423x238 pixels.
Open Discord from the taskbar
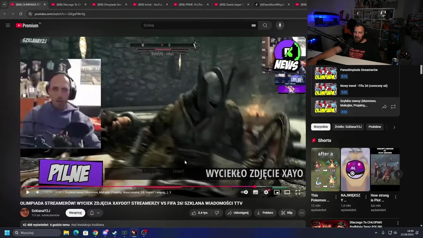coord(105,233)
